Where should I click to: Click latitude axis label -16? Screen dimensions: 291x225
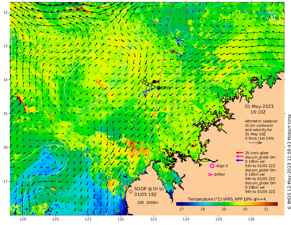[5, 147]
